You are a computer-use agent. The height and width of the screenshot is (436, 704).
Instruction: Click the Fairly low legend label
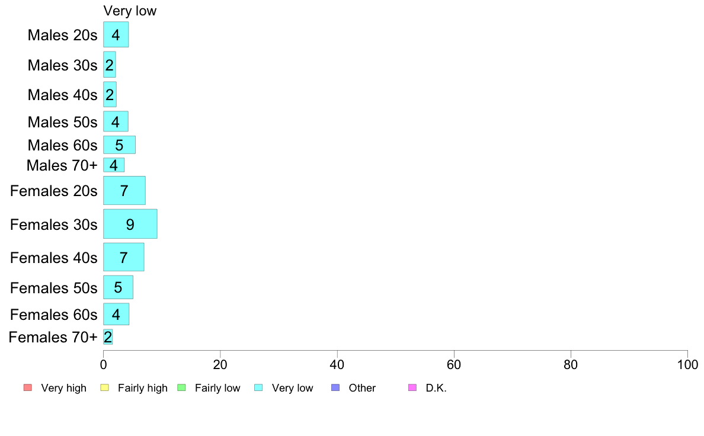point(217,388)
